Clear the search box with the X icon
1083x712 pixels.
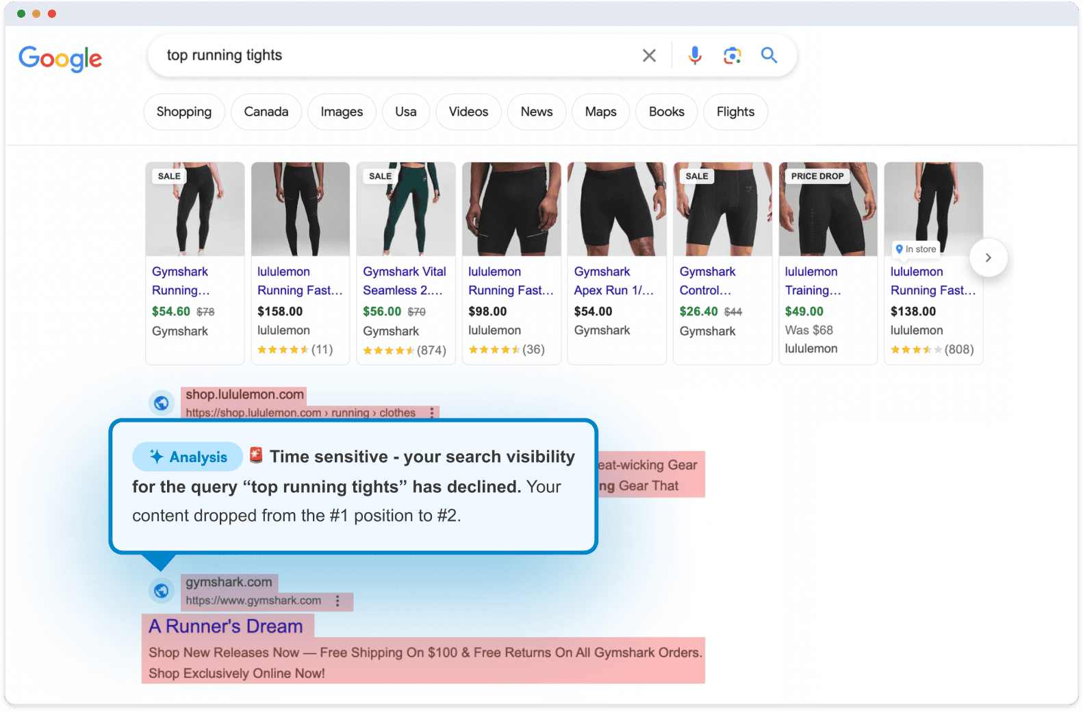[649, 55]
